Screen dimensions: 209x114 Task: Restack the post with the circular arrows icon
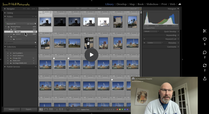[205, 65]
